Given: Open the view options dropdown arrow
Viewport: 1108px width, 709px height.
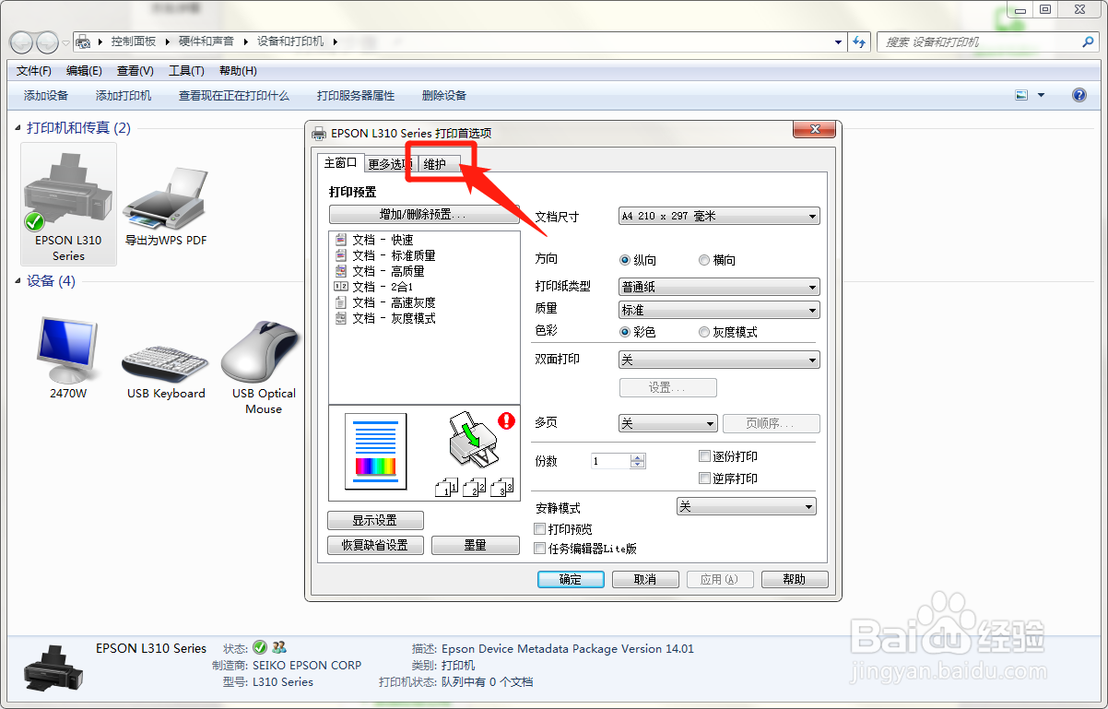Looking at the screenshot, I should (1042, 95).
